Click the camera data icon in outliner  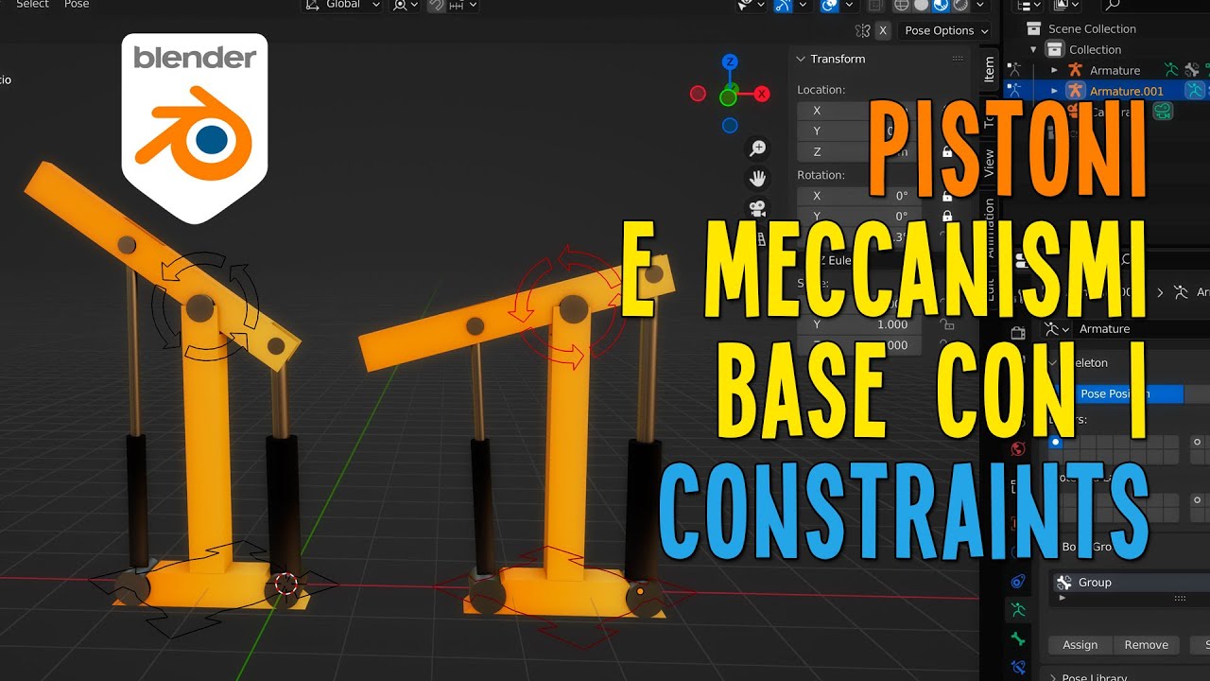pyautogui.click(x=1163, y=111)
